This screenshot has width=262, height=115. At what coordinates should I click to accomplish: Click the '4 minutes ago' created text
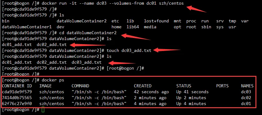pyautogui.click(x=150, y=104)
